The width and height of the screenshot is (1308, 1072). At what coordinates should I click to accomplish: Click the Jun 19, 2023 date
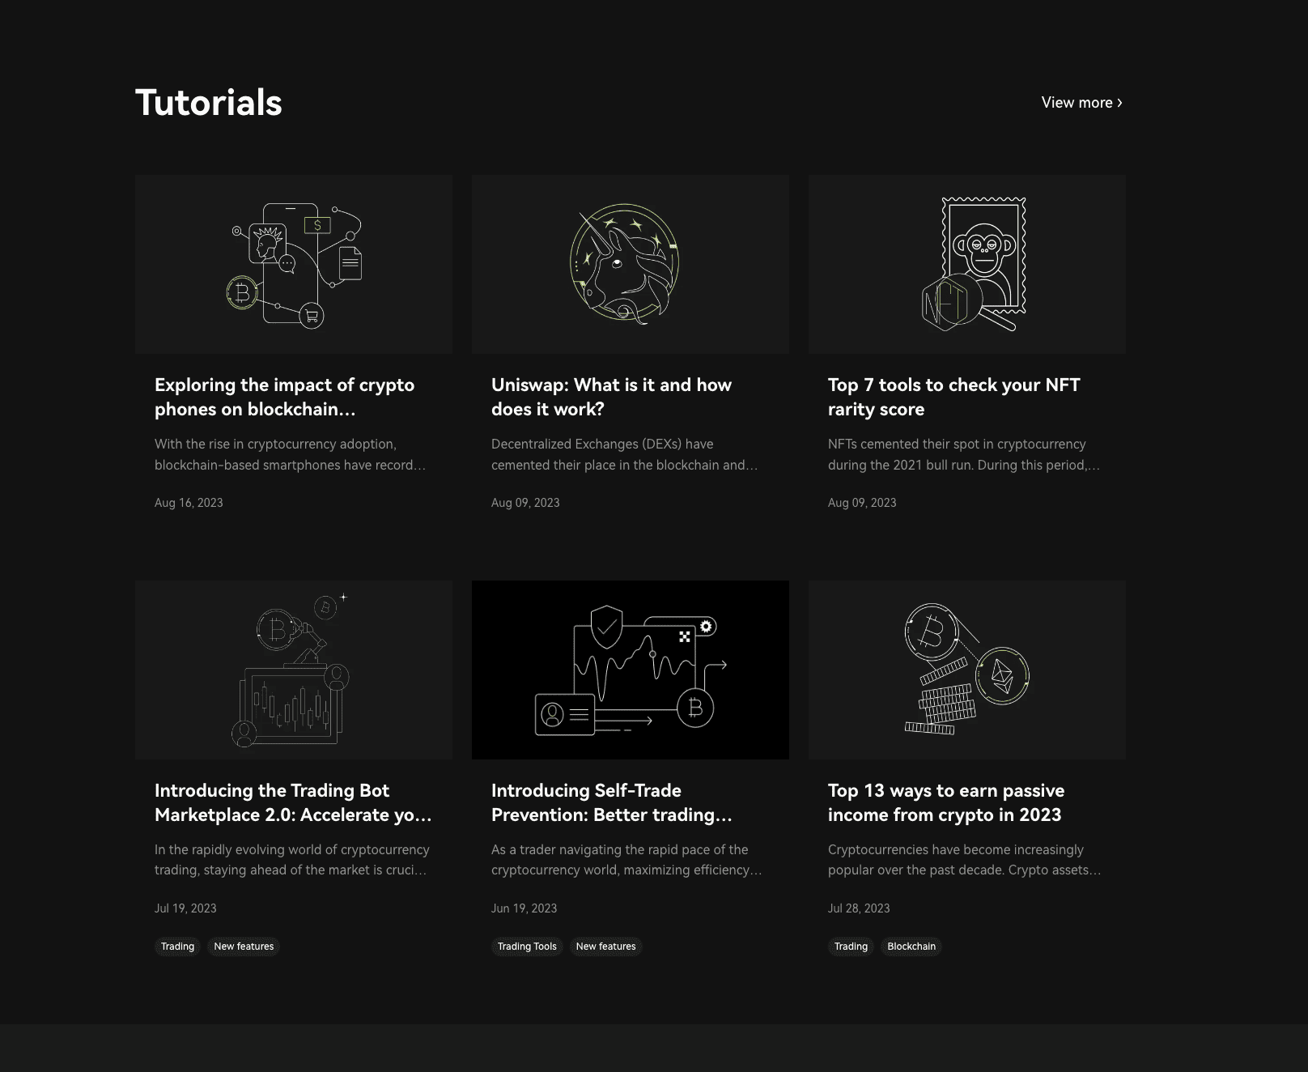tap(524, 908)
